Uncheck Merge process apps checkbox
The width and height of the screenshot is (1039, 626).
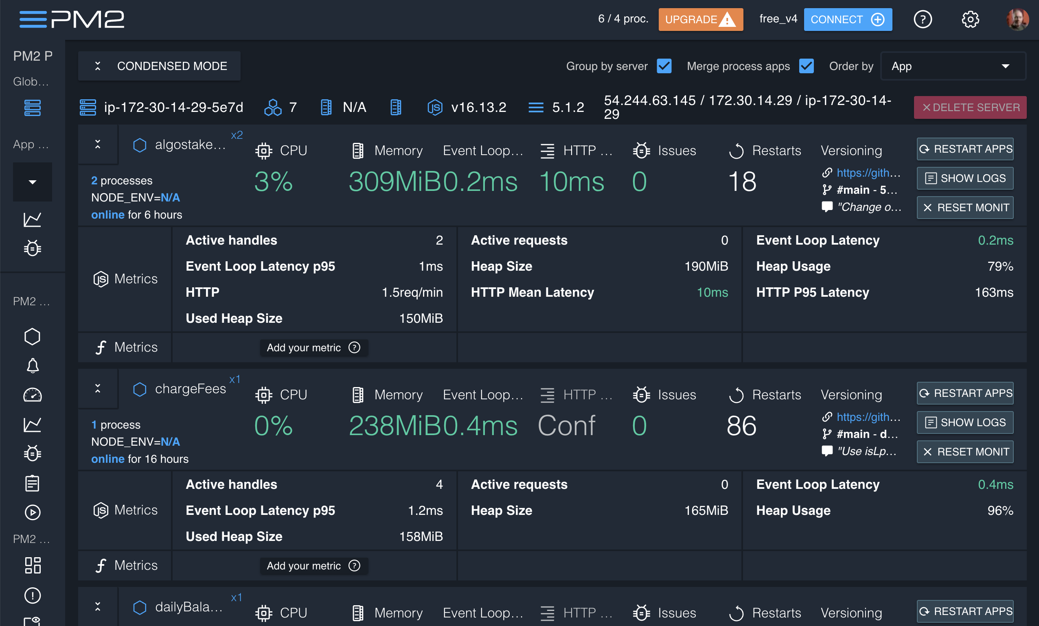click(806, 66)
